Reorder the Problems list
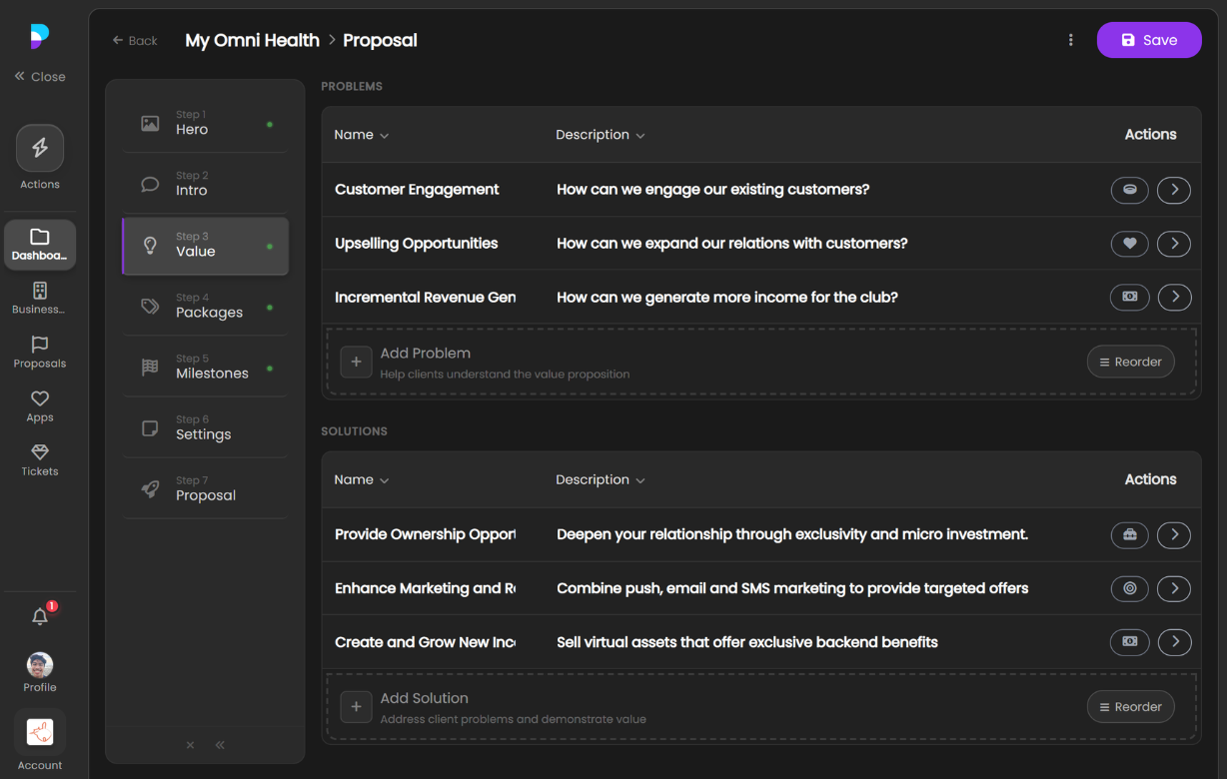This screenshot has height=779, width=1227. 1130,362
